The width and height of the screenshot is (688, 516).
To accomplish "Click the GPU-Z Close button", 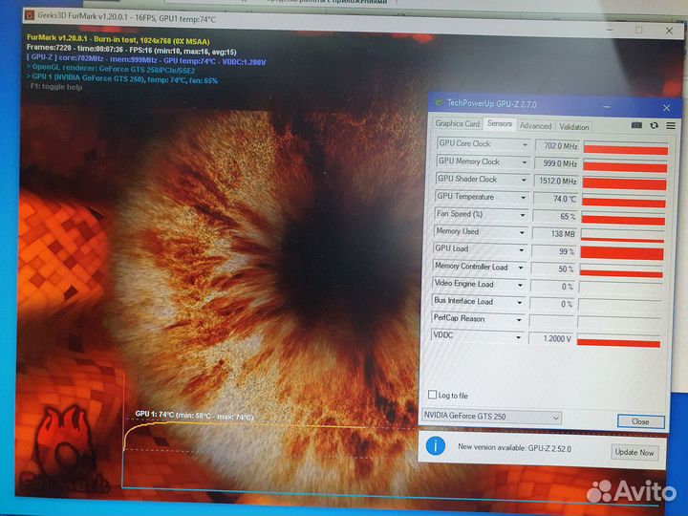I will (x=640, y=421).
